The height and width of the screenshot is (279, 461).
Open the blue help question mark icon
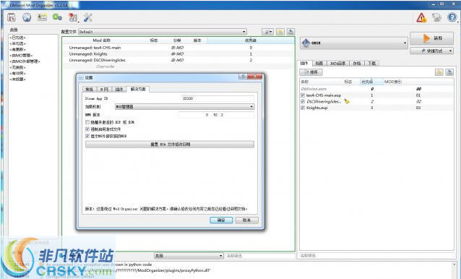click(x=452, y=17)
